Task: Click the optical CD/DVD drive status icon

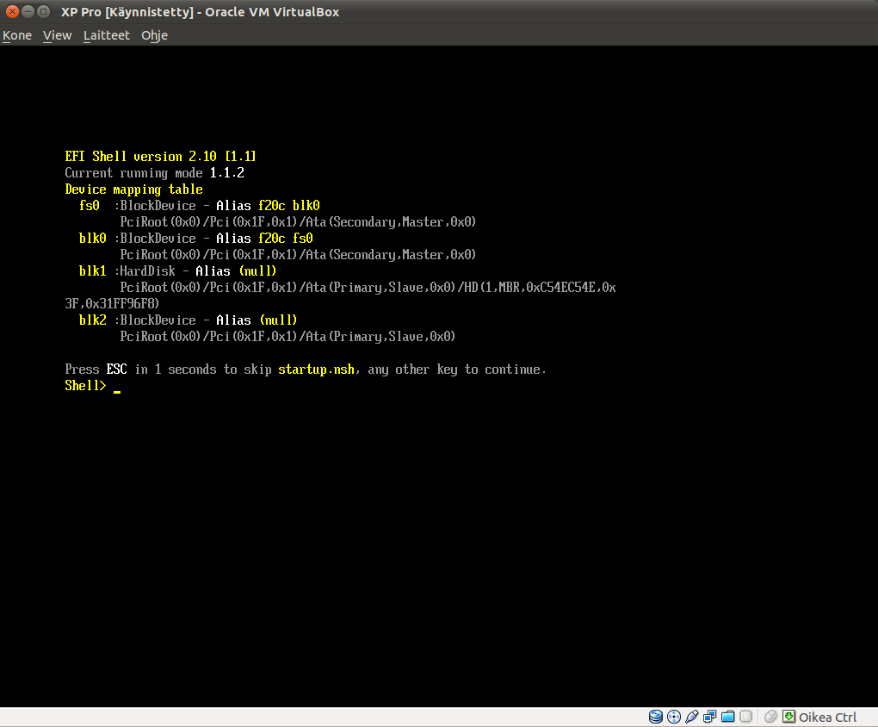Action: (x=674, y=717)
